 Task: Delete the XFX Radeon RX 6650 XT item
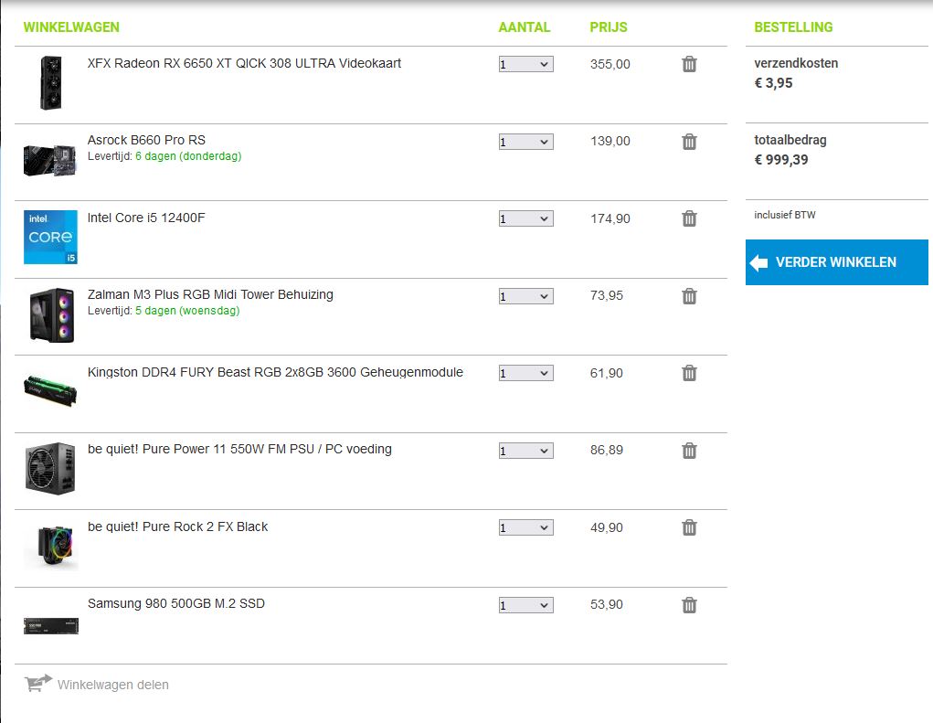click(x=689, y=64)
